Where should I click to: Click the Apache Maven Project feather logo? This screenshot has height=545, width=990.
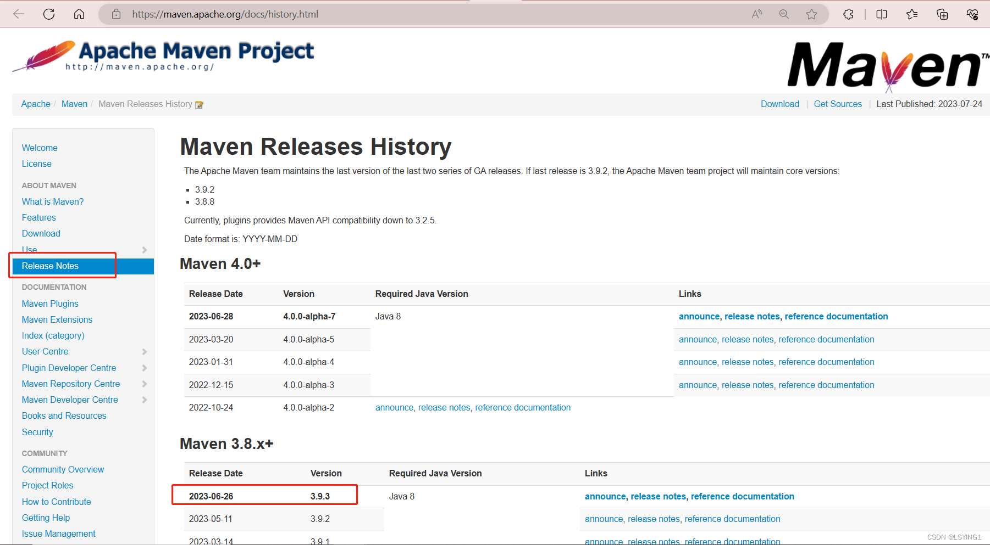[x=163, y=56]
